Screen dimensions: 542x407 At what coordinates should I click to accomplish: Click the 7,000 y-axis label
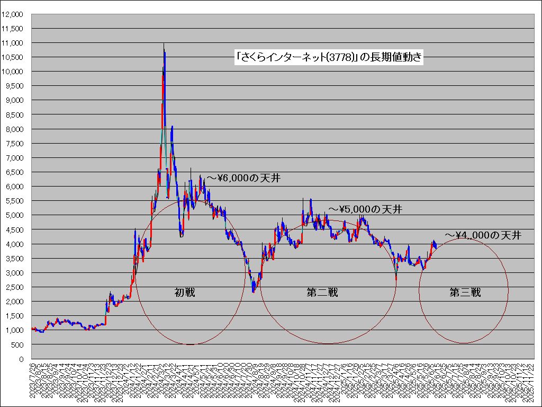coord(14,158)
